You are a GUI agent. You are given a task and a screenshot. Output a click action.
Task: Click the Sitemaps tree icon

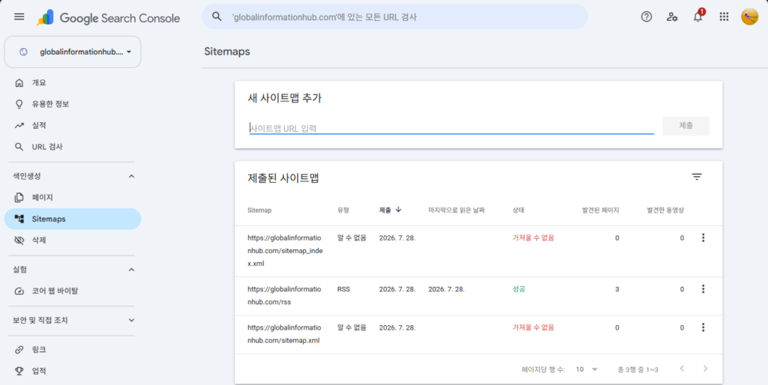click(19, 219)
